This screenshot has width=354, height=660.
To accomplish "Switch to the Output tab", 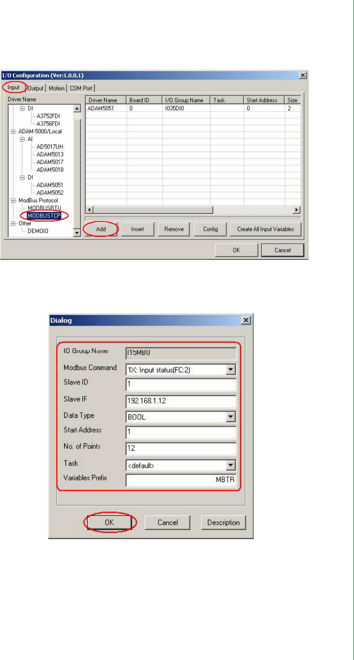I will coord(36,88).
